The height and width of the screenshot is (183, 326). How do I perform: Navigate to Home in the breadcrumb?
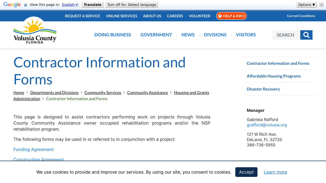(x=19, y=93)
